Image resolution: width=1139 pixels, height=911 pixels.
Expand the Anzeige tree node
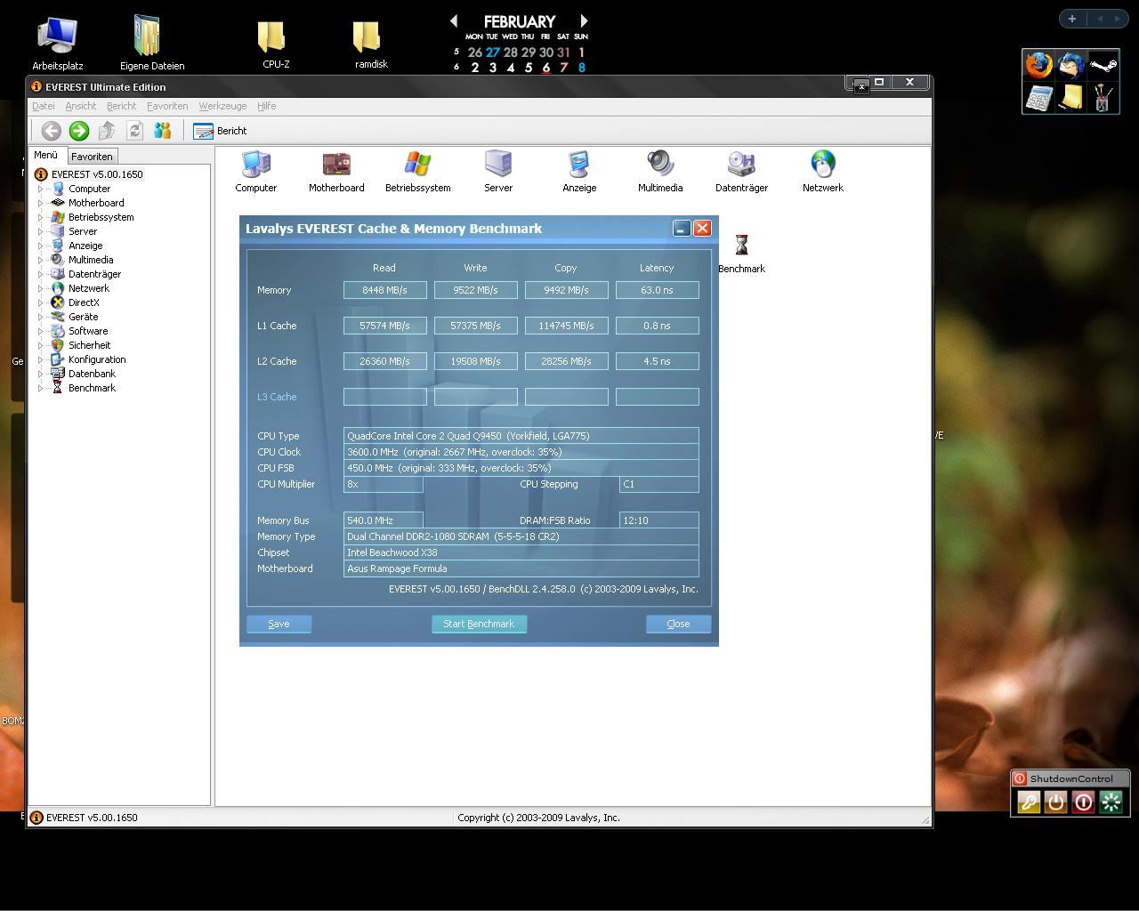tap(41, 246)
